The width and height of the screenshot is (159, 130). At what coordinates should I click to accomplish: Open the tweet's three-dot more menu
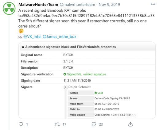click(x=153, y=4)
